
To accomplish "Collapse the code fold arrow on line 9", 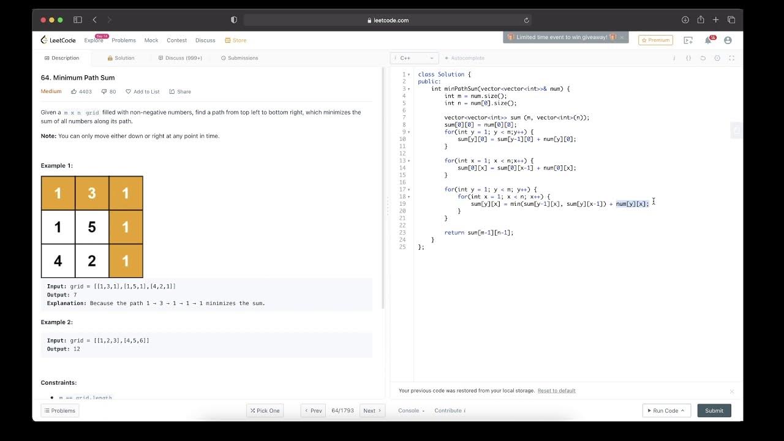I will (x=409, y=132).
